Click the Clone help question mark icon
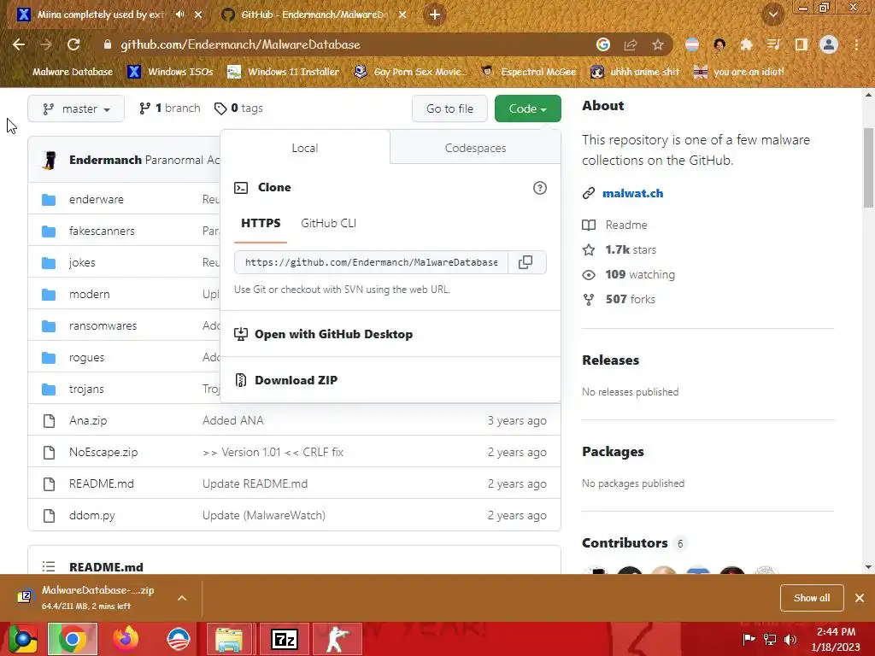 click(x=540, y=188)
